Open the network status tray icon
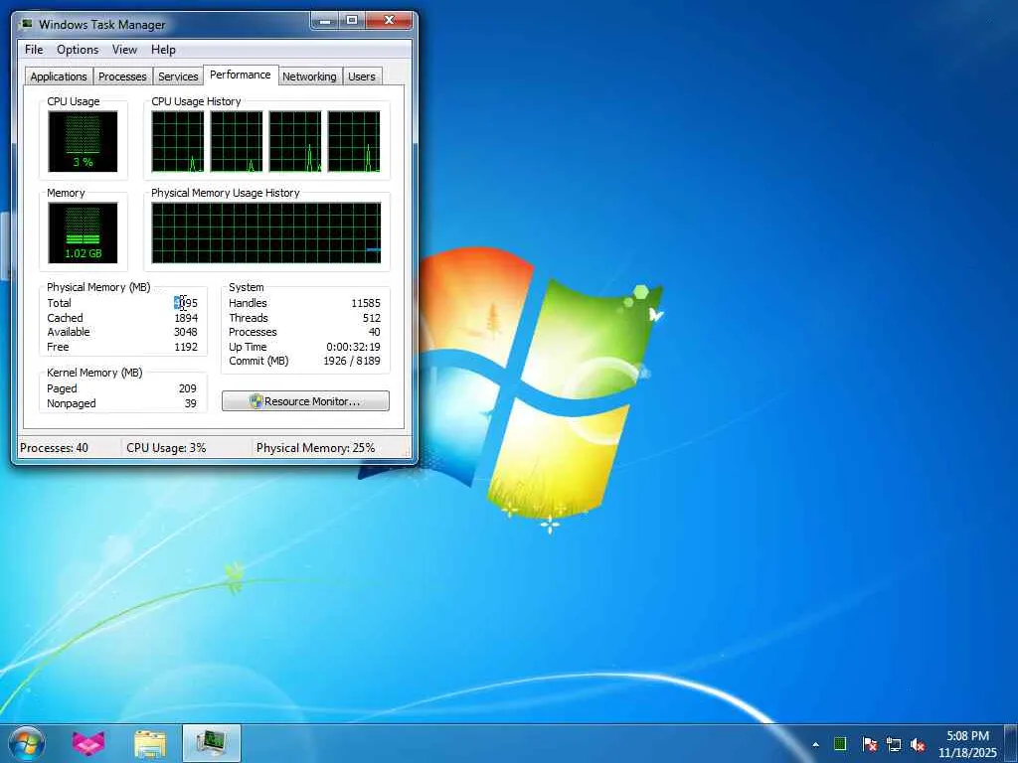1018x763 pixels. (x=894, y=744)
